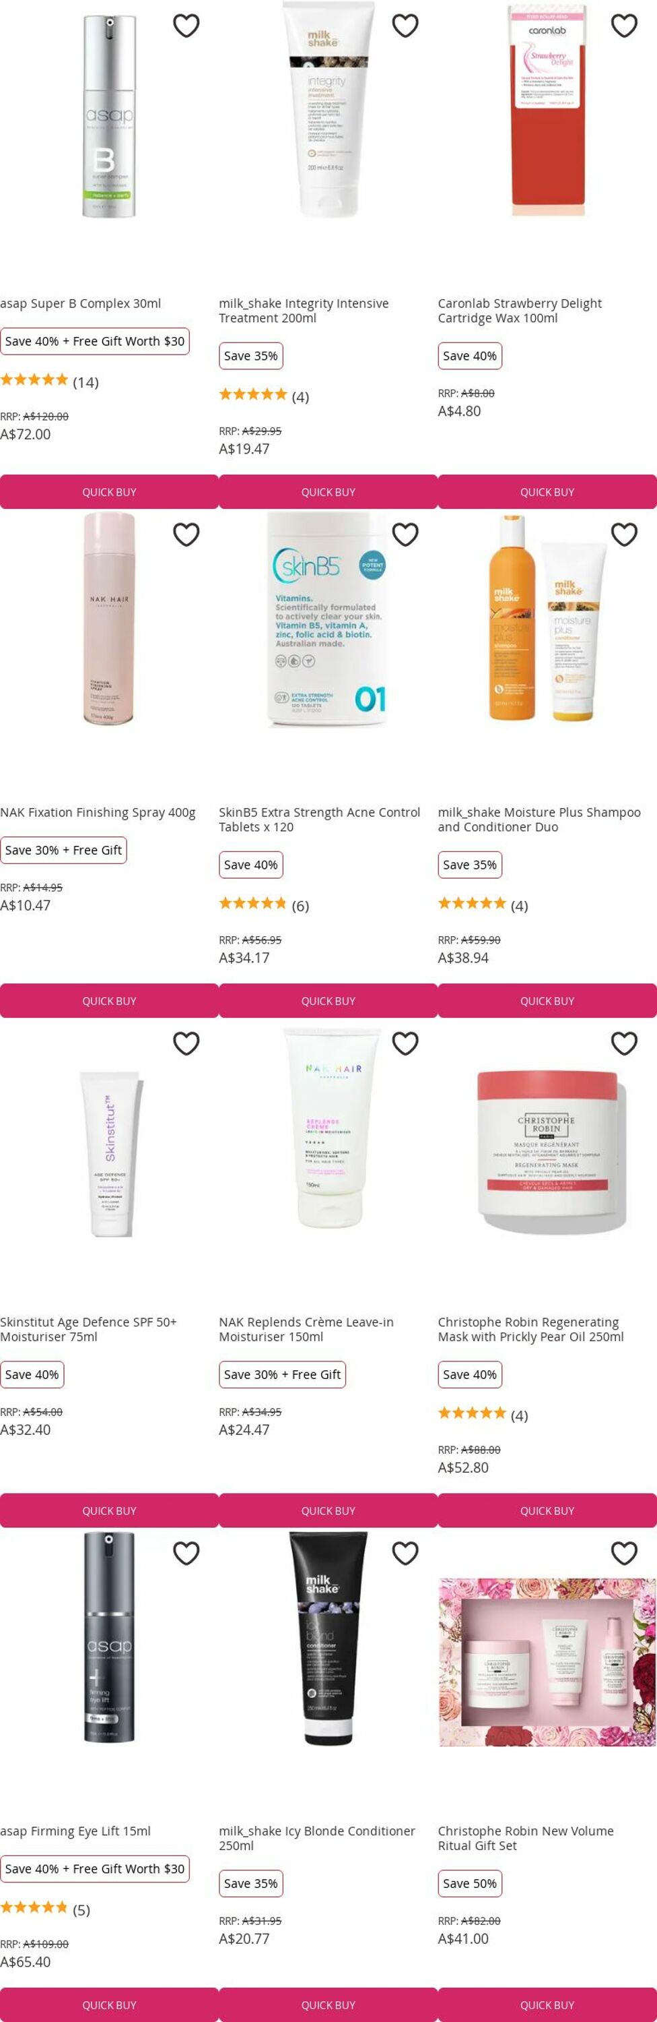Quick buy SkinB5 Extra Strength tablets
The width and height of the screenshot is (657, 2022).
pyautogui.click(x=328, y=1001)
